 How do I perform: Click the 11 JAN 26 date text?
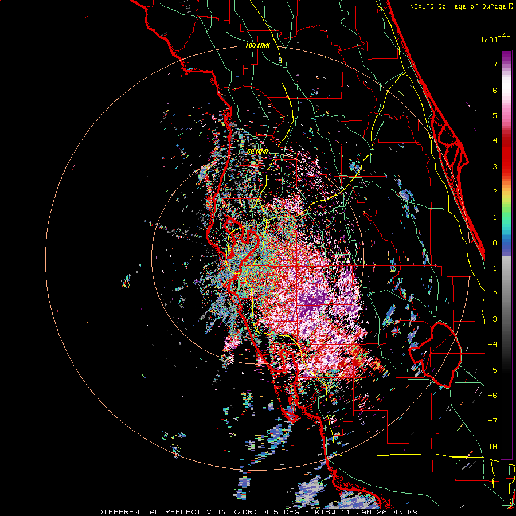tap(365, 512)
